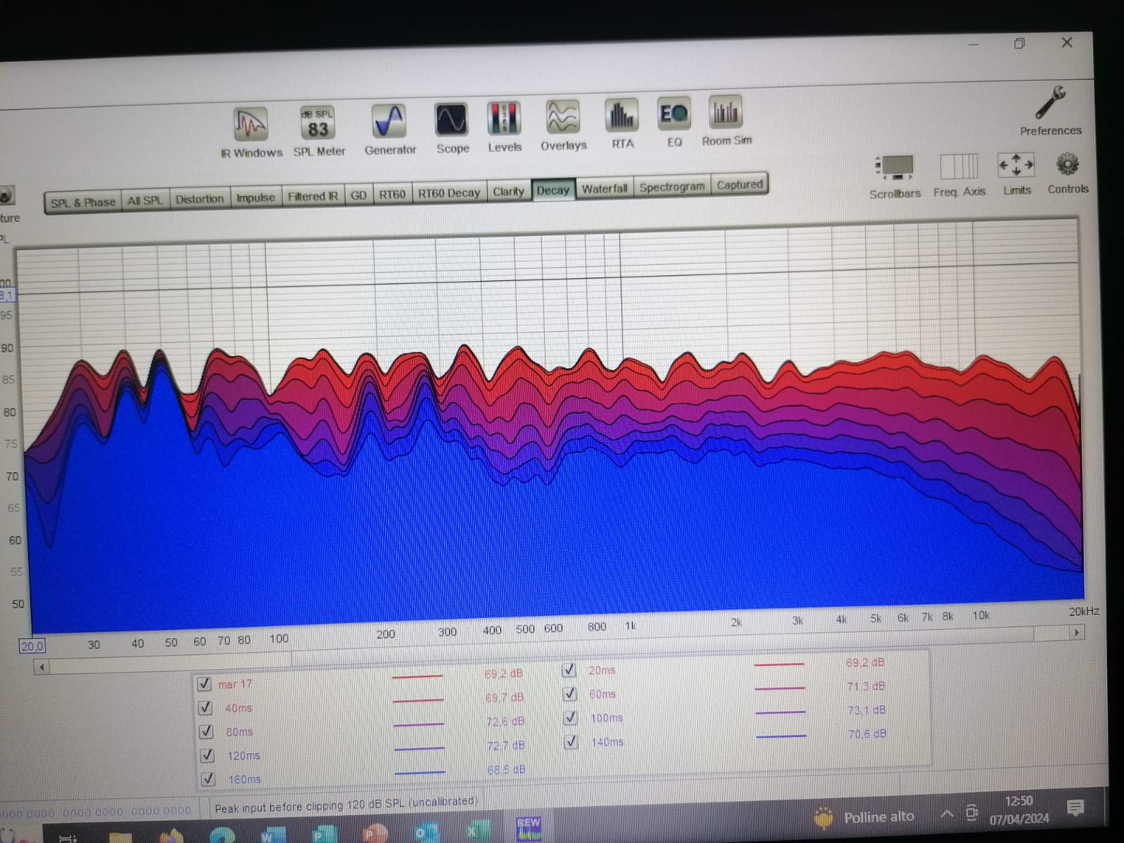
Task: Switch to SPL & Phase tab
Action: pos(83,202)
